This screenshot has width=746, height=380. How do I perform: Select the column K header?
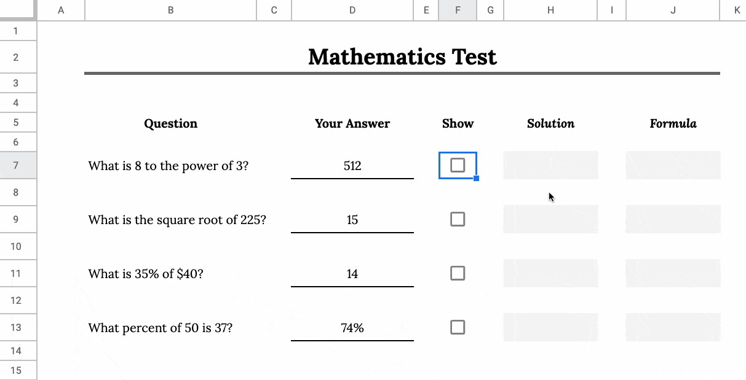coord(737,10)
